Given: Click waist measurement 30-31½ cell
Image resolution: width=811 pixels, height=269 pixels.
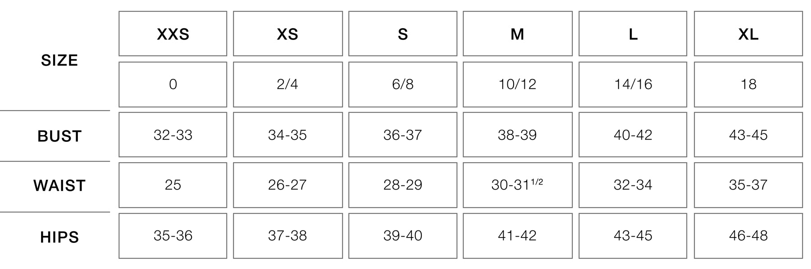Looking at the screenshot, I should click(517, 185).
